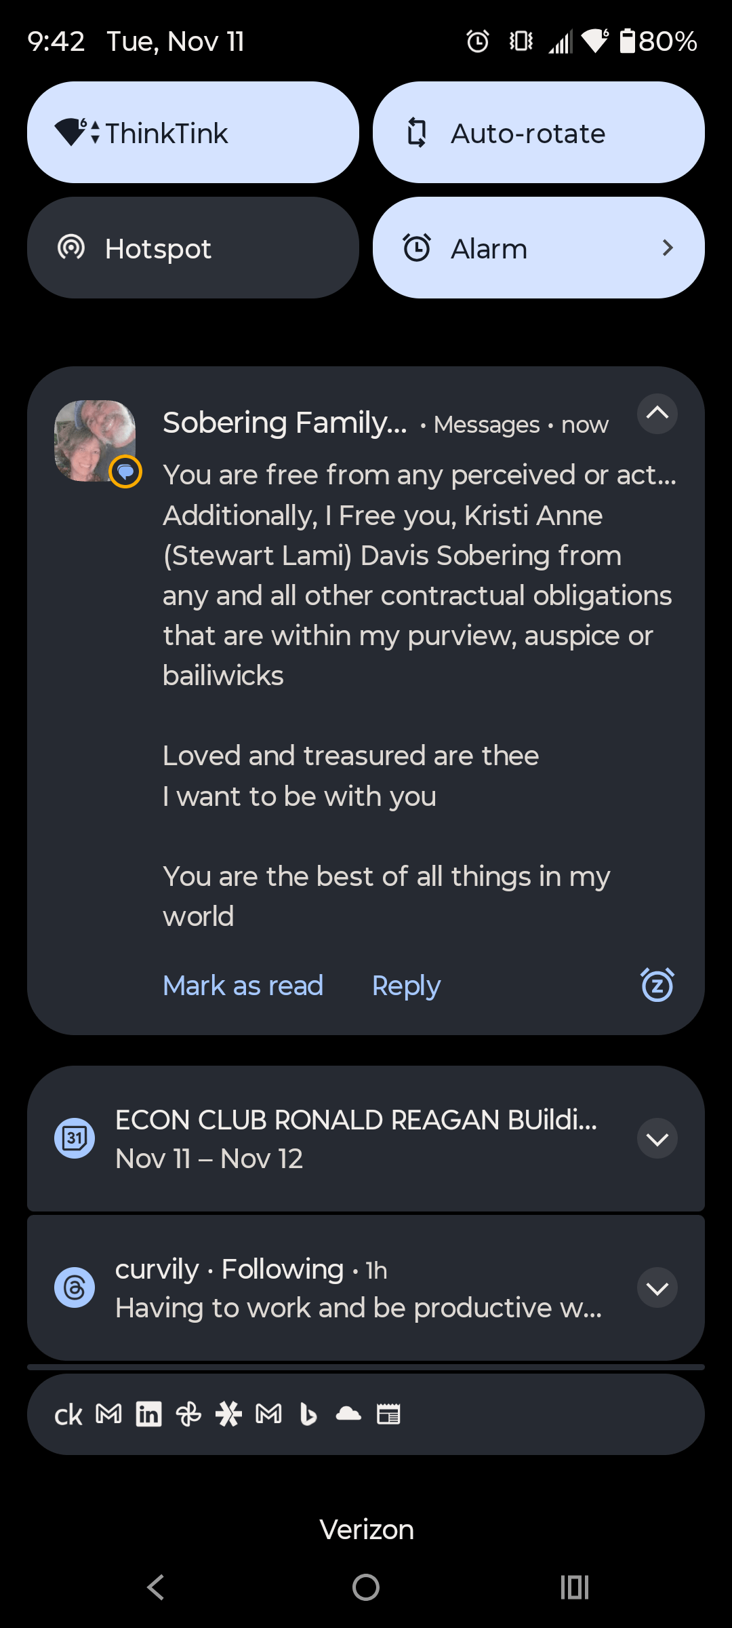Image resolution: width=732 pixels, height=1628 pixels.
Task: Open Alarm tile details arrow
Action: click(668, 248)
